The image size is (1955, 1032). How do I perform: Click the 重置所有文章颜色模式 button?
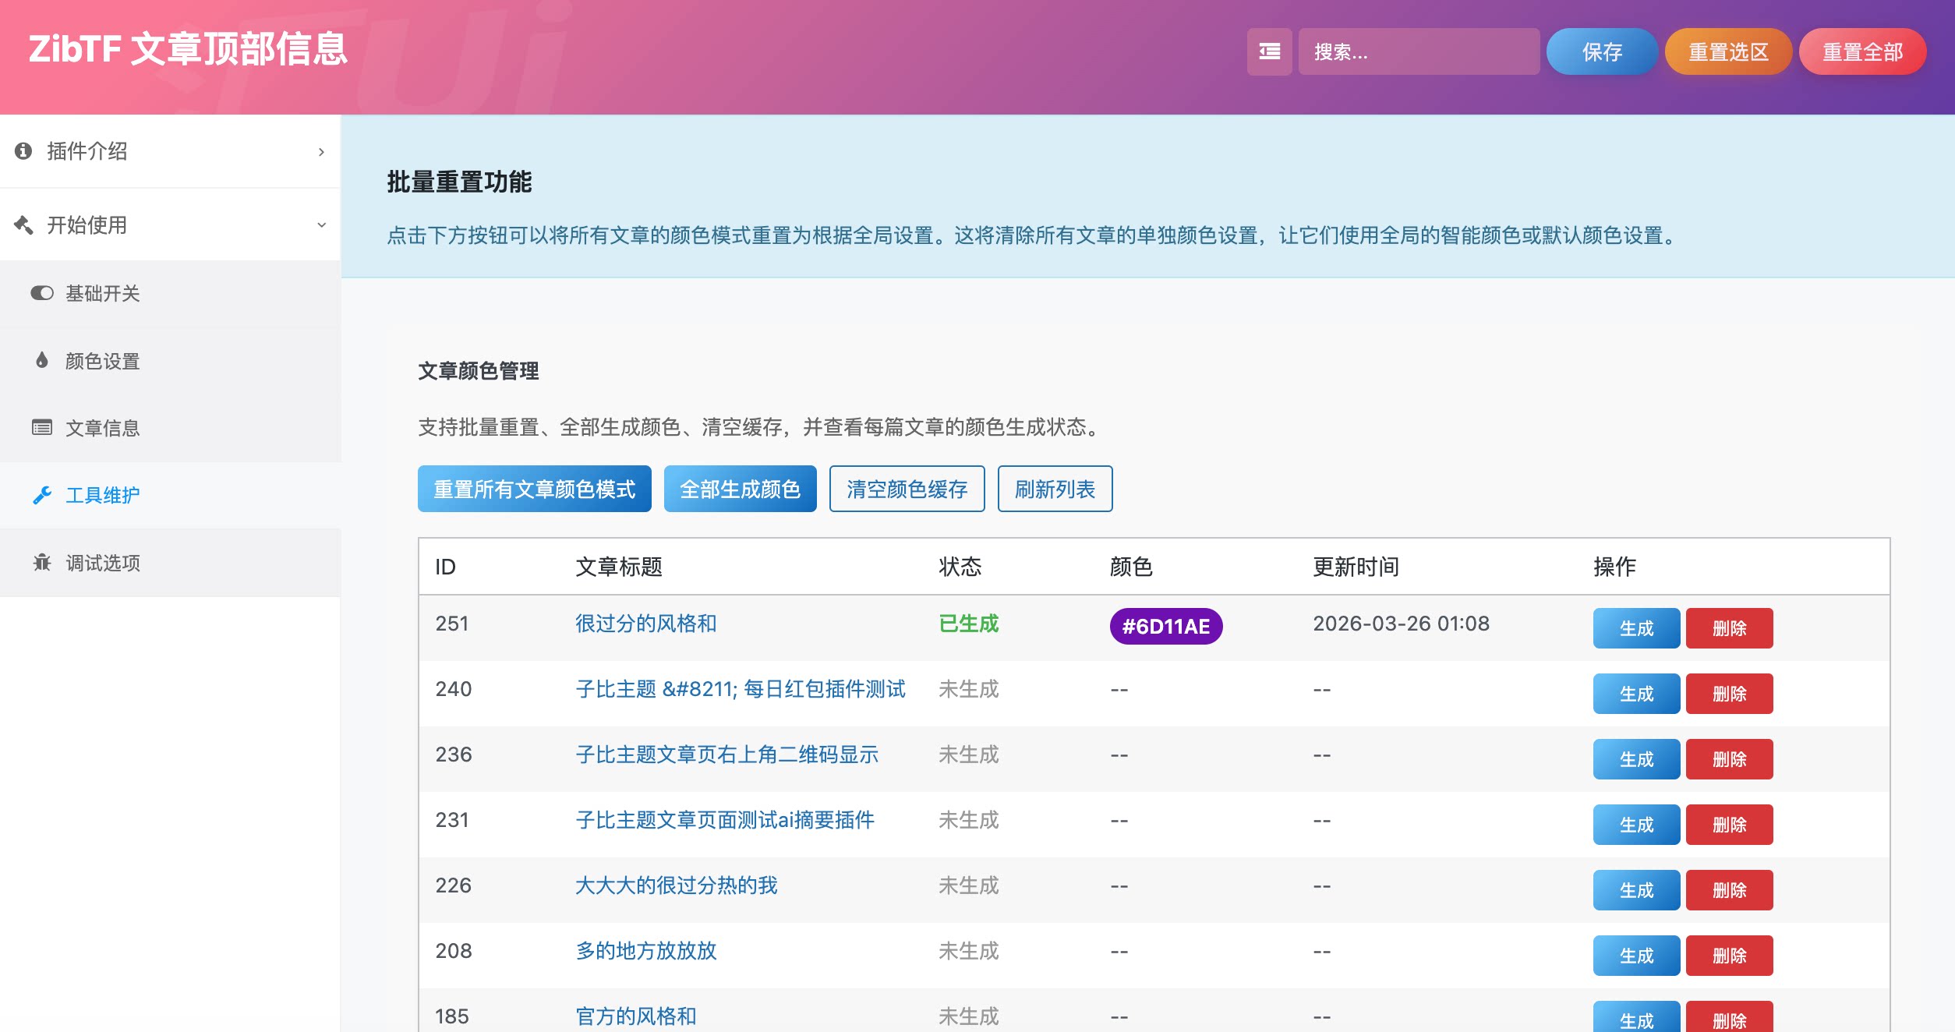point(535,489)
